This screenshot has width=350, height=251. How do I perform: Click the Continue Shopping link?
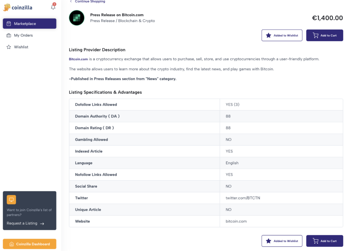click(90, 1)
